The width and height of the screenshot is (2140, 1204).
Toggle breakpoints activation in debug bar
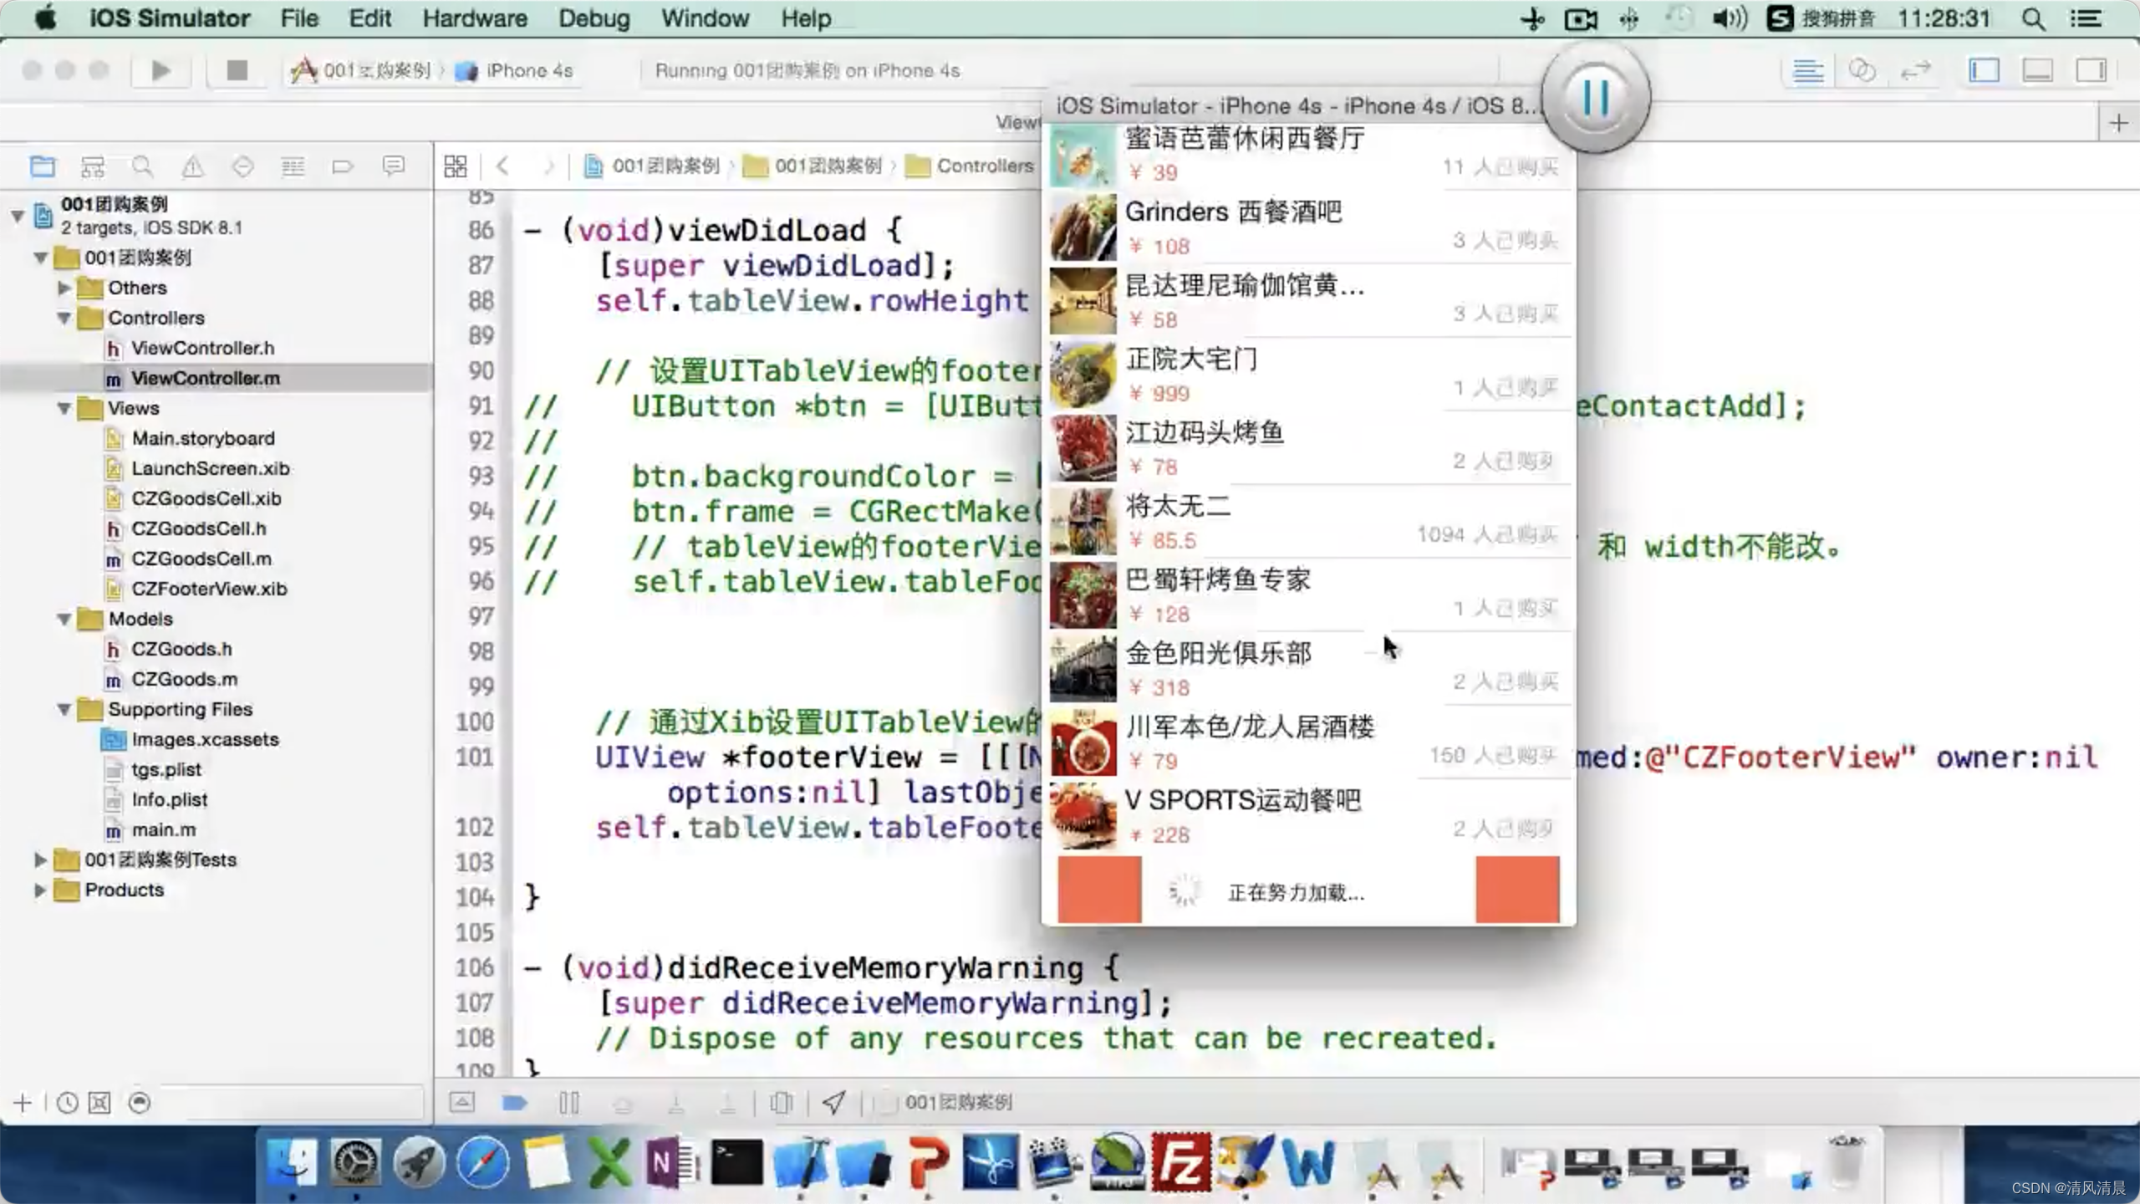click(x=515, y=1103)
